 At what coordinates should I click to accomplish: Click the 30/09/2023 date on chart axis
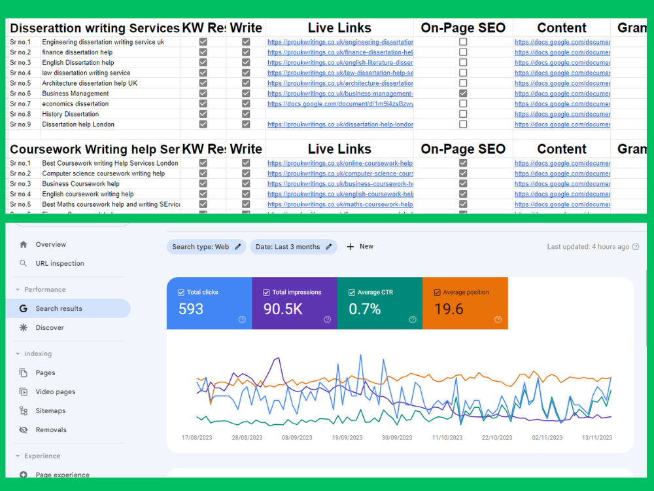397,437
